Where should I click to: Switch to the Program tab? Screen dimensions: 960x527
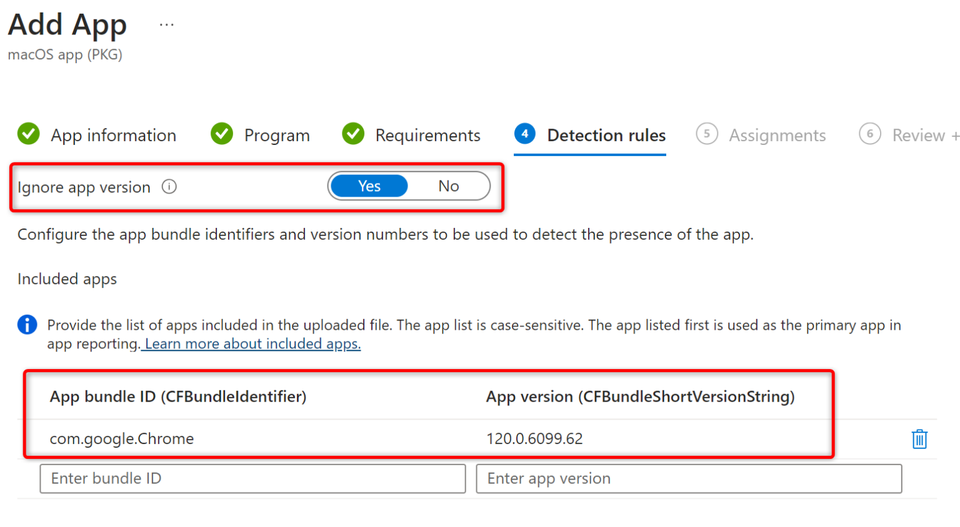click(277, 135)
